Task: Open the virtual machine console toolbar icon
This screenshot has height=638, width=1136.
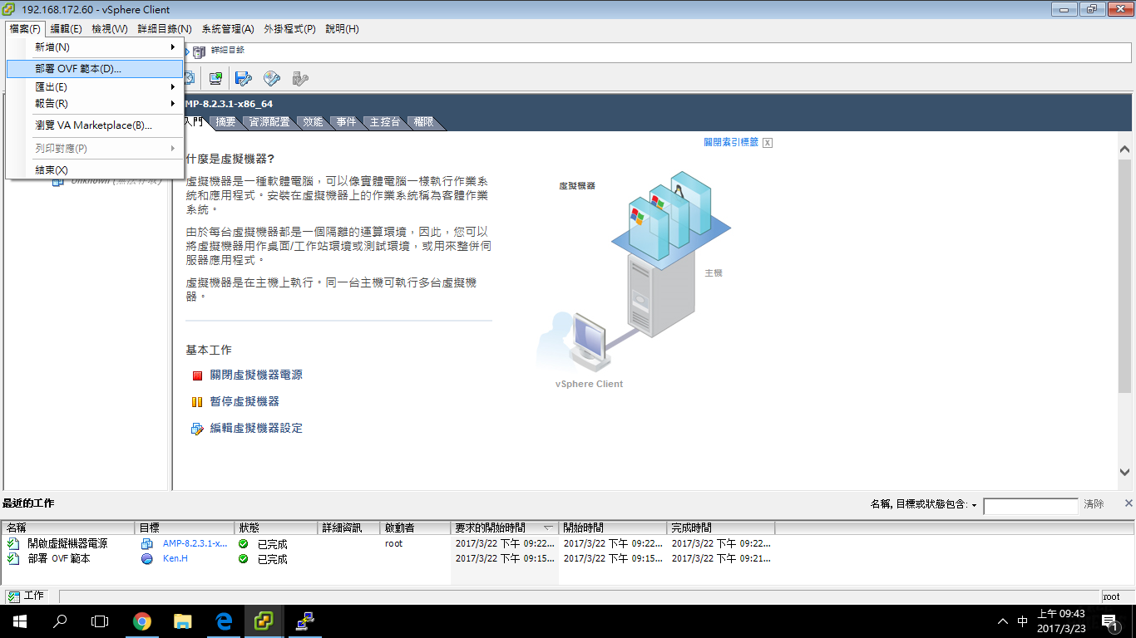Action: 215,78
